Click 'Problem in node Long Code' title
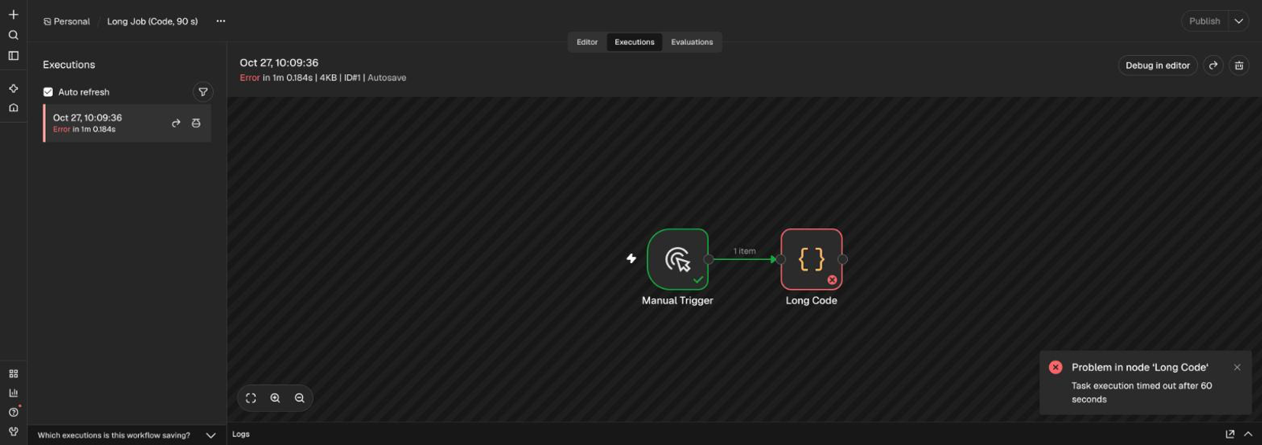Screen dimensions: 1262x445 1140,367
